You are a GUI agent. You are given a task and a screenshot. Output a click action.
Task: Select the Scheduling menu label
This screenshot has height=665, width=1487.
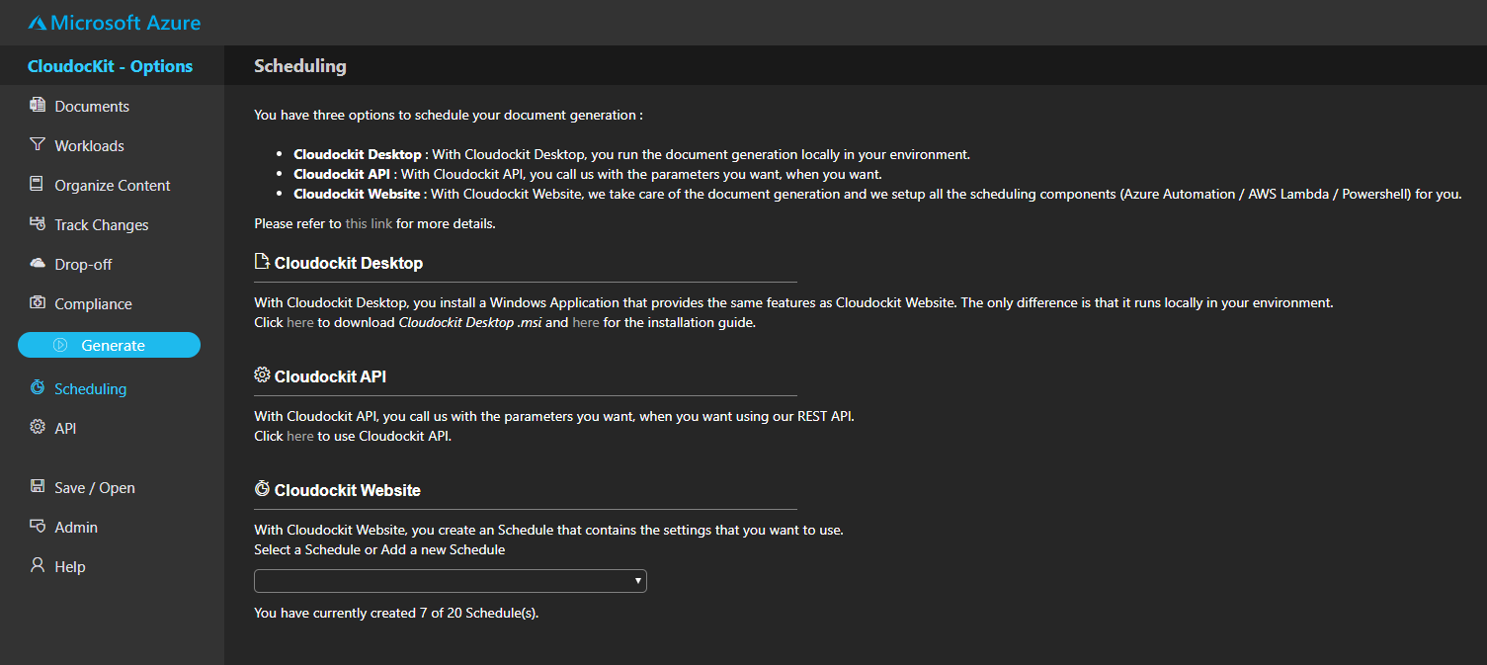tap(91, 389)
